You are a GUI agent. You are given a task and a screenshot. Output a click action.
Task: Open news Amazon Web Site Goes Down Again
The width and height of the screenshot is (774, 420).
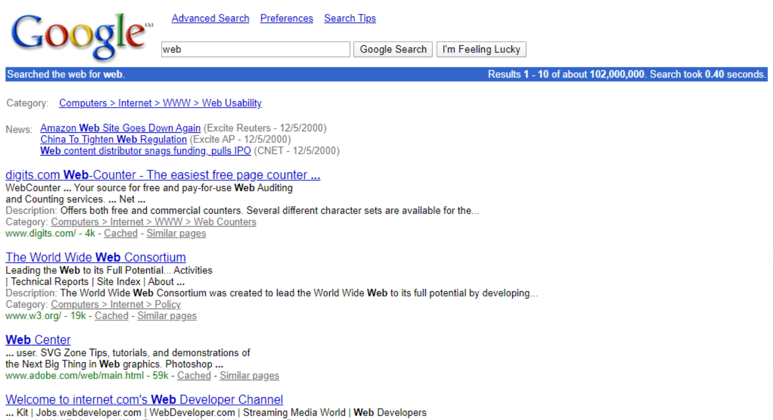120,128
